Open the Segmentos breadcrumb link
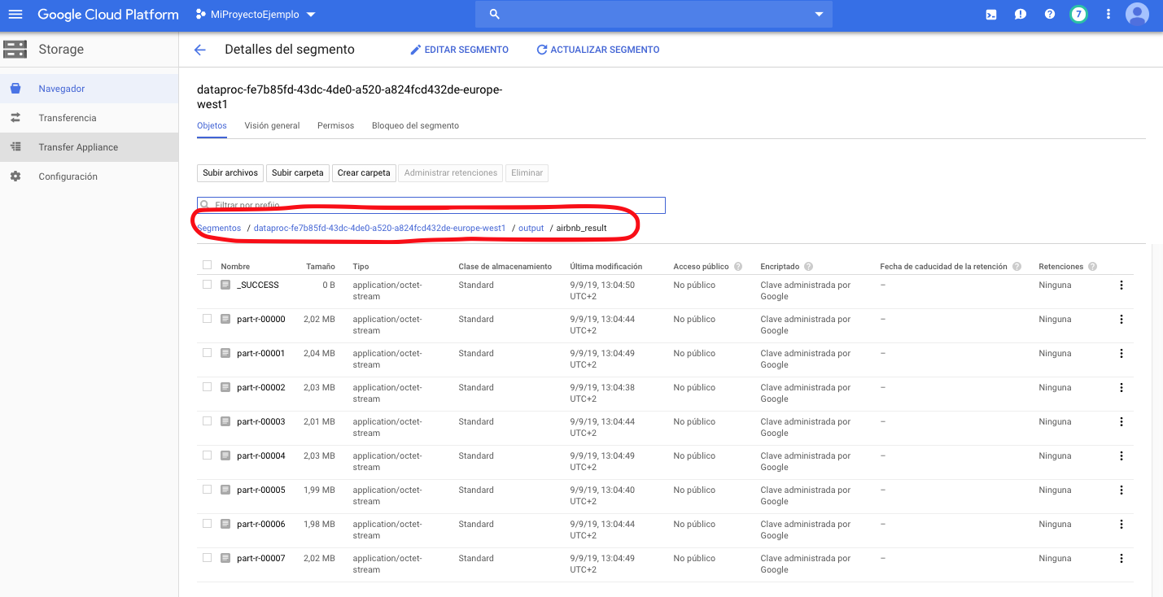The height and width of the screenshot is (597, 1163). [x=219, y=228]
